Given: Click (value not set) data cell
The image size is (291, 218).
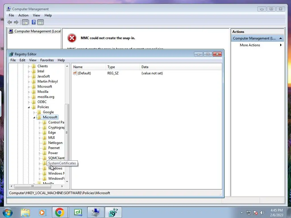Looking at the screenshot, I should [152, 73].
